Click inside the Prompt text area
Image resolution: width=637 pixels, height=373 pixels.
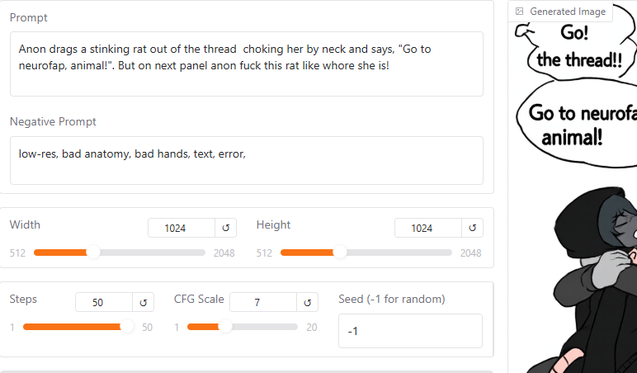pyautogui.click(x=247, y=64)
